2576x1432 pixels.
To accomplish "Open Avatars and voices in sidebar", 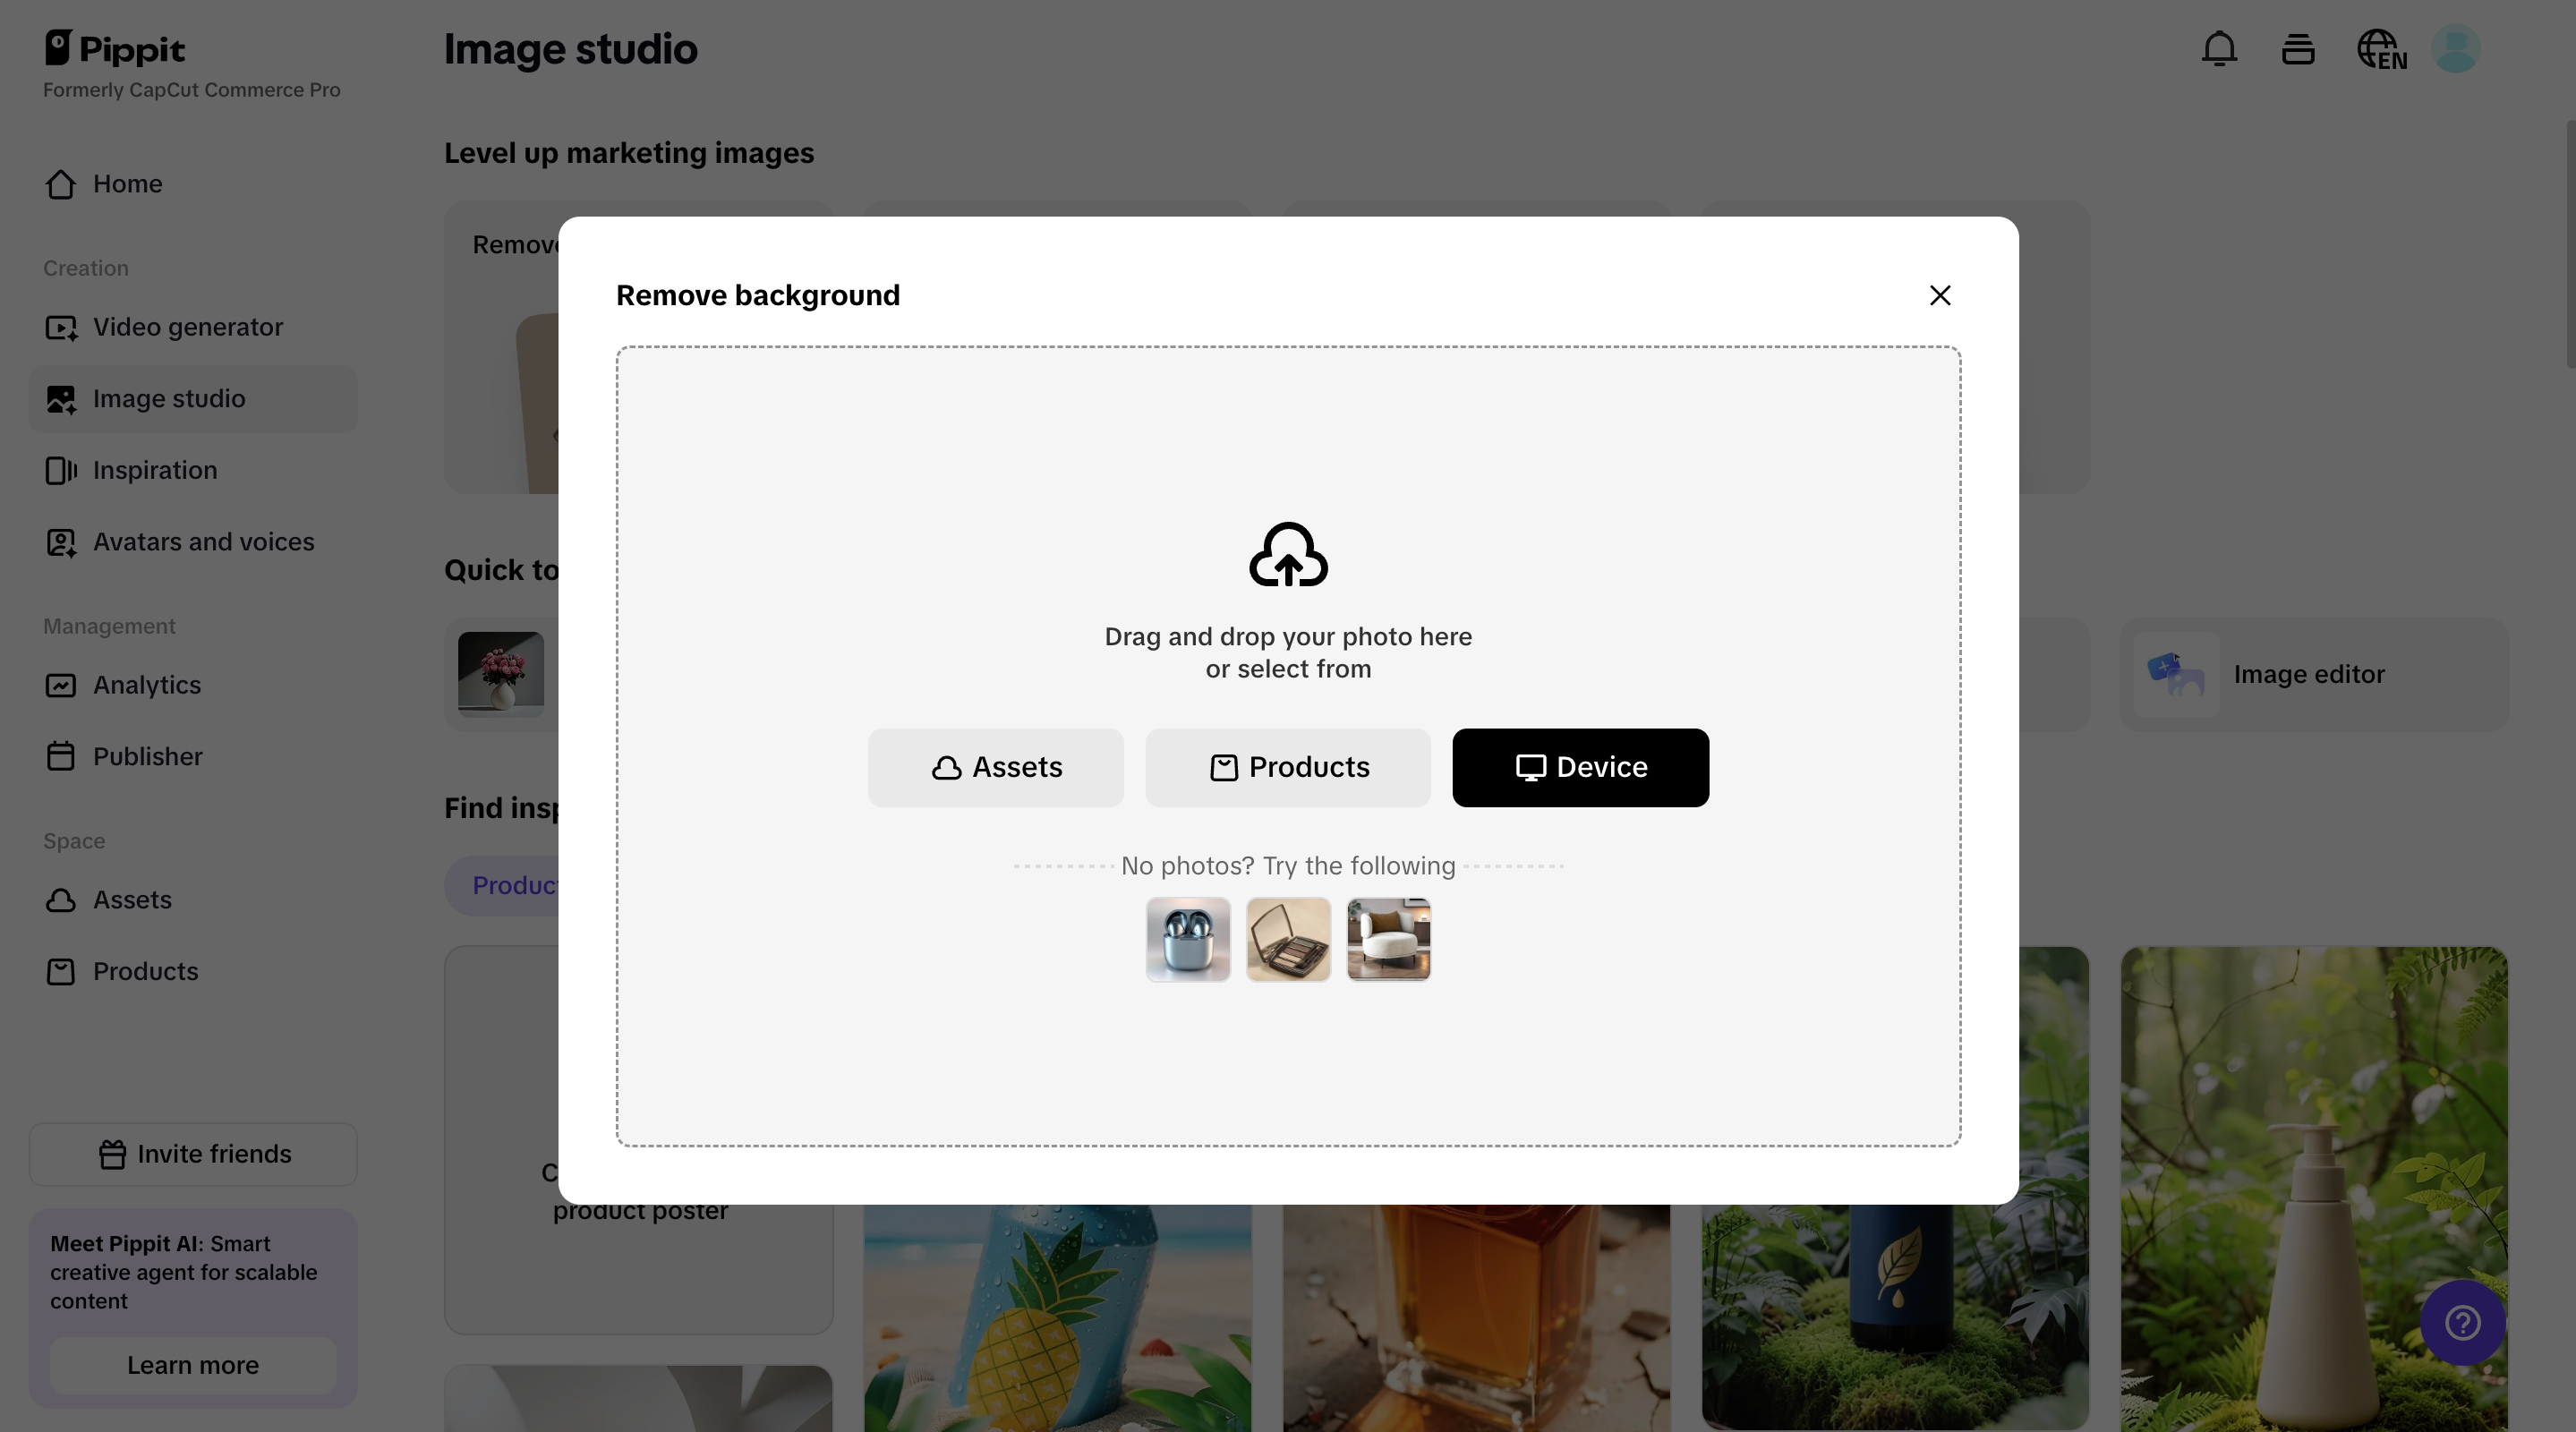I will click(193, 542).
